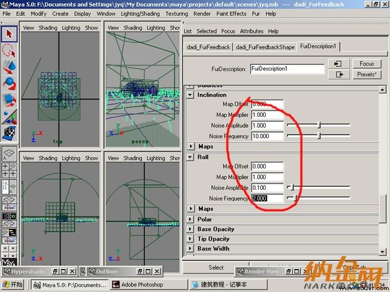Open the Lighting/Shading menu
Viewport: 390px width, 292px height.
click(x=140, y=13)
